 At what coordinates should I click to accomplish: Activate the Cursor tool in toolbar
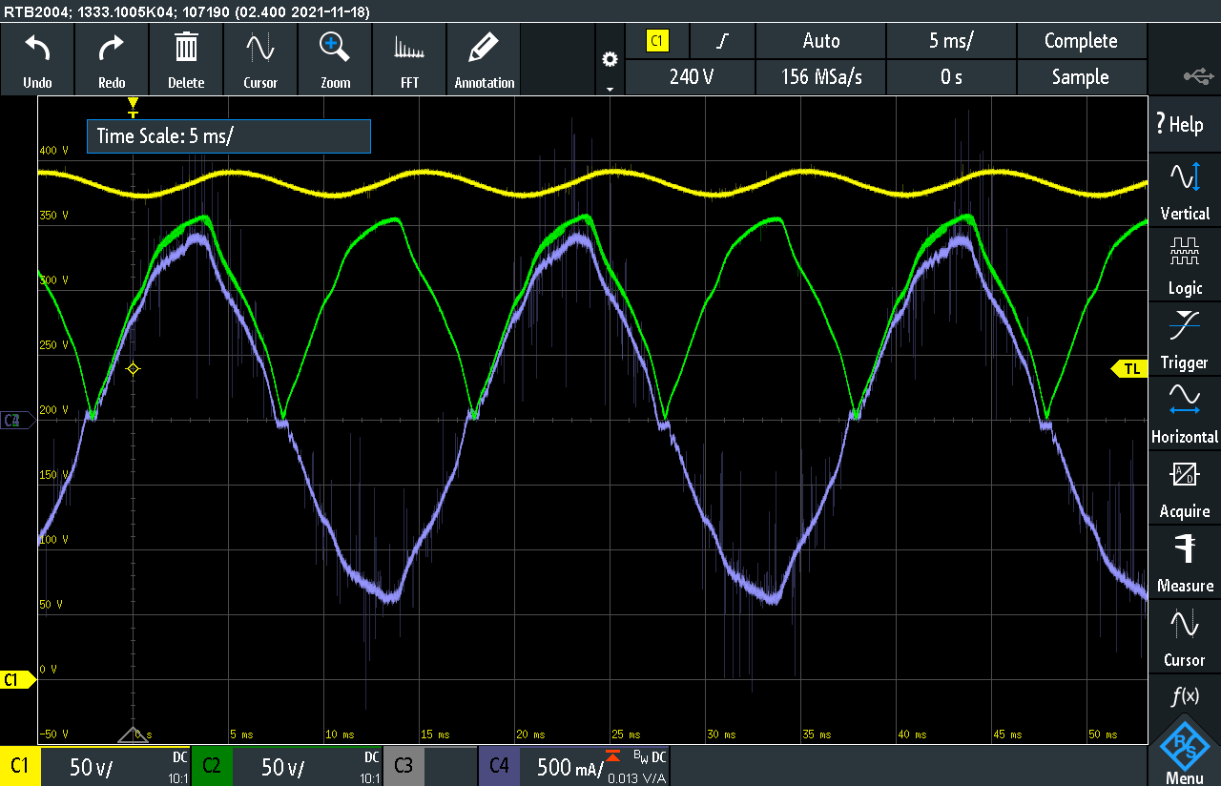click(260, 59)
